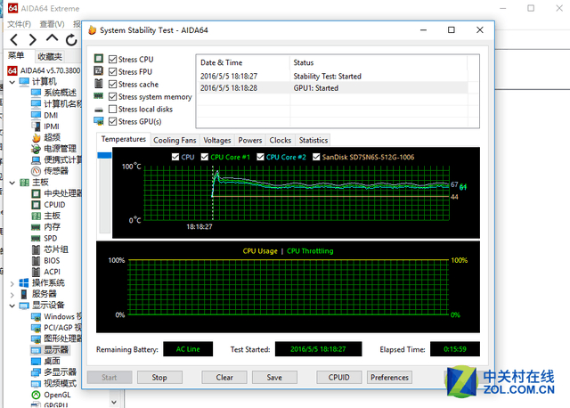Expand the 操作系统 tree node
This screenshot has height=408, width=570.
[x=12, y=283]
